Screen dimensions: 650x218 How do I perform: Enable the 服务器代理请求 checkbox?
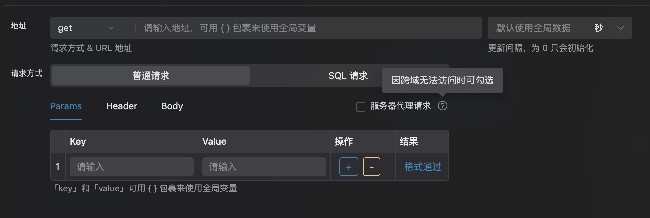(361, 107)
